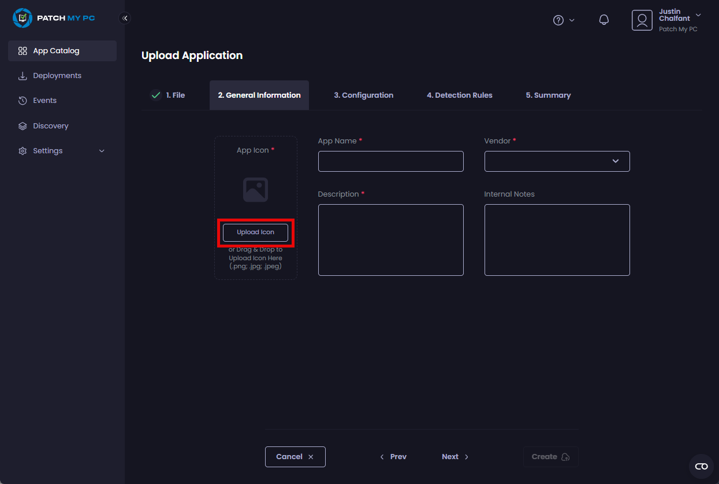Viewport: 719px width, 484px height.
Task: Click the Patch My PC logo
Action: (54, 18)
